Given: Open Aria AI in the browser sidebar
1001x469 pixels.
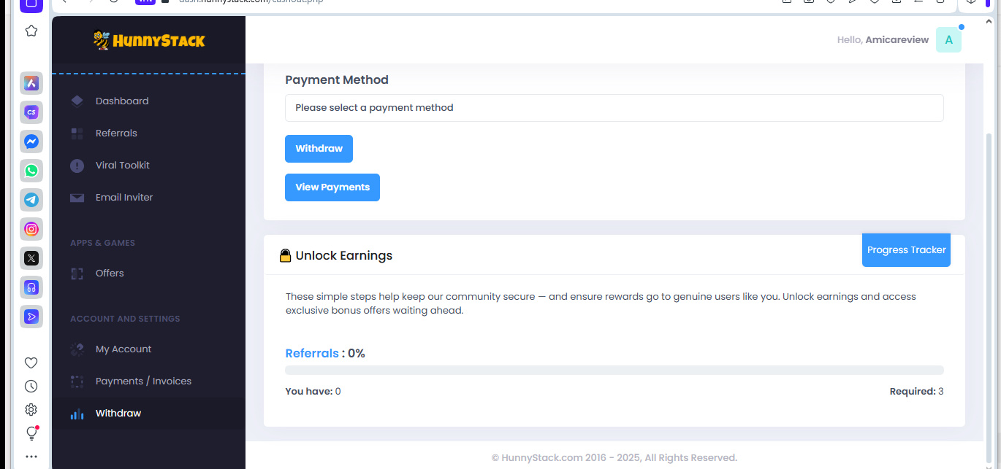Looking at the screenshot, I should 31,83.
